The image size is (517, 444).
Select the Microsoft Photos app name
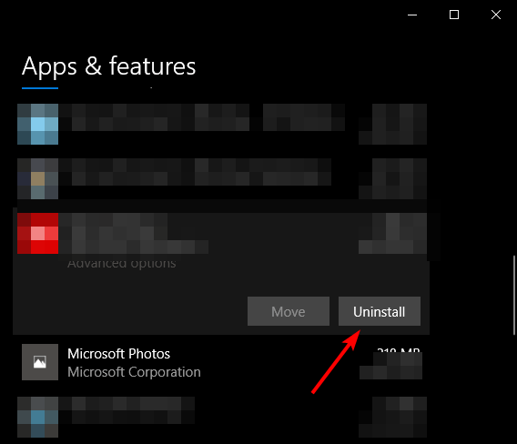point(118,354)
